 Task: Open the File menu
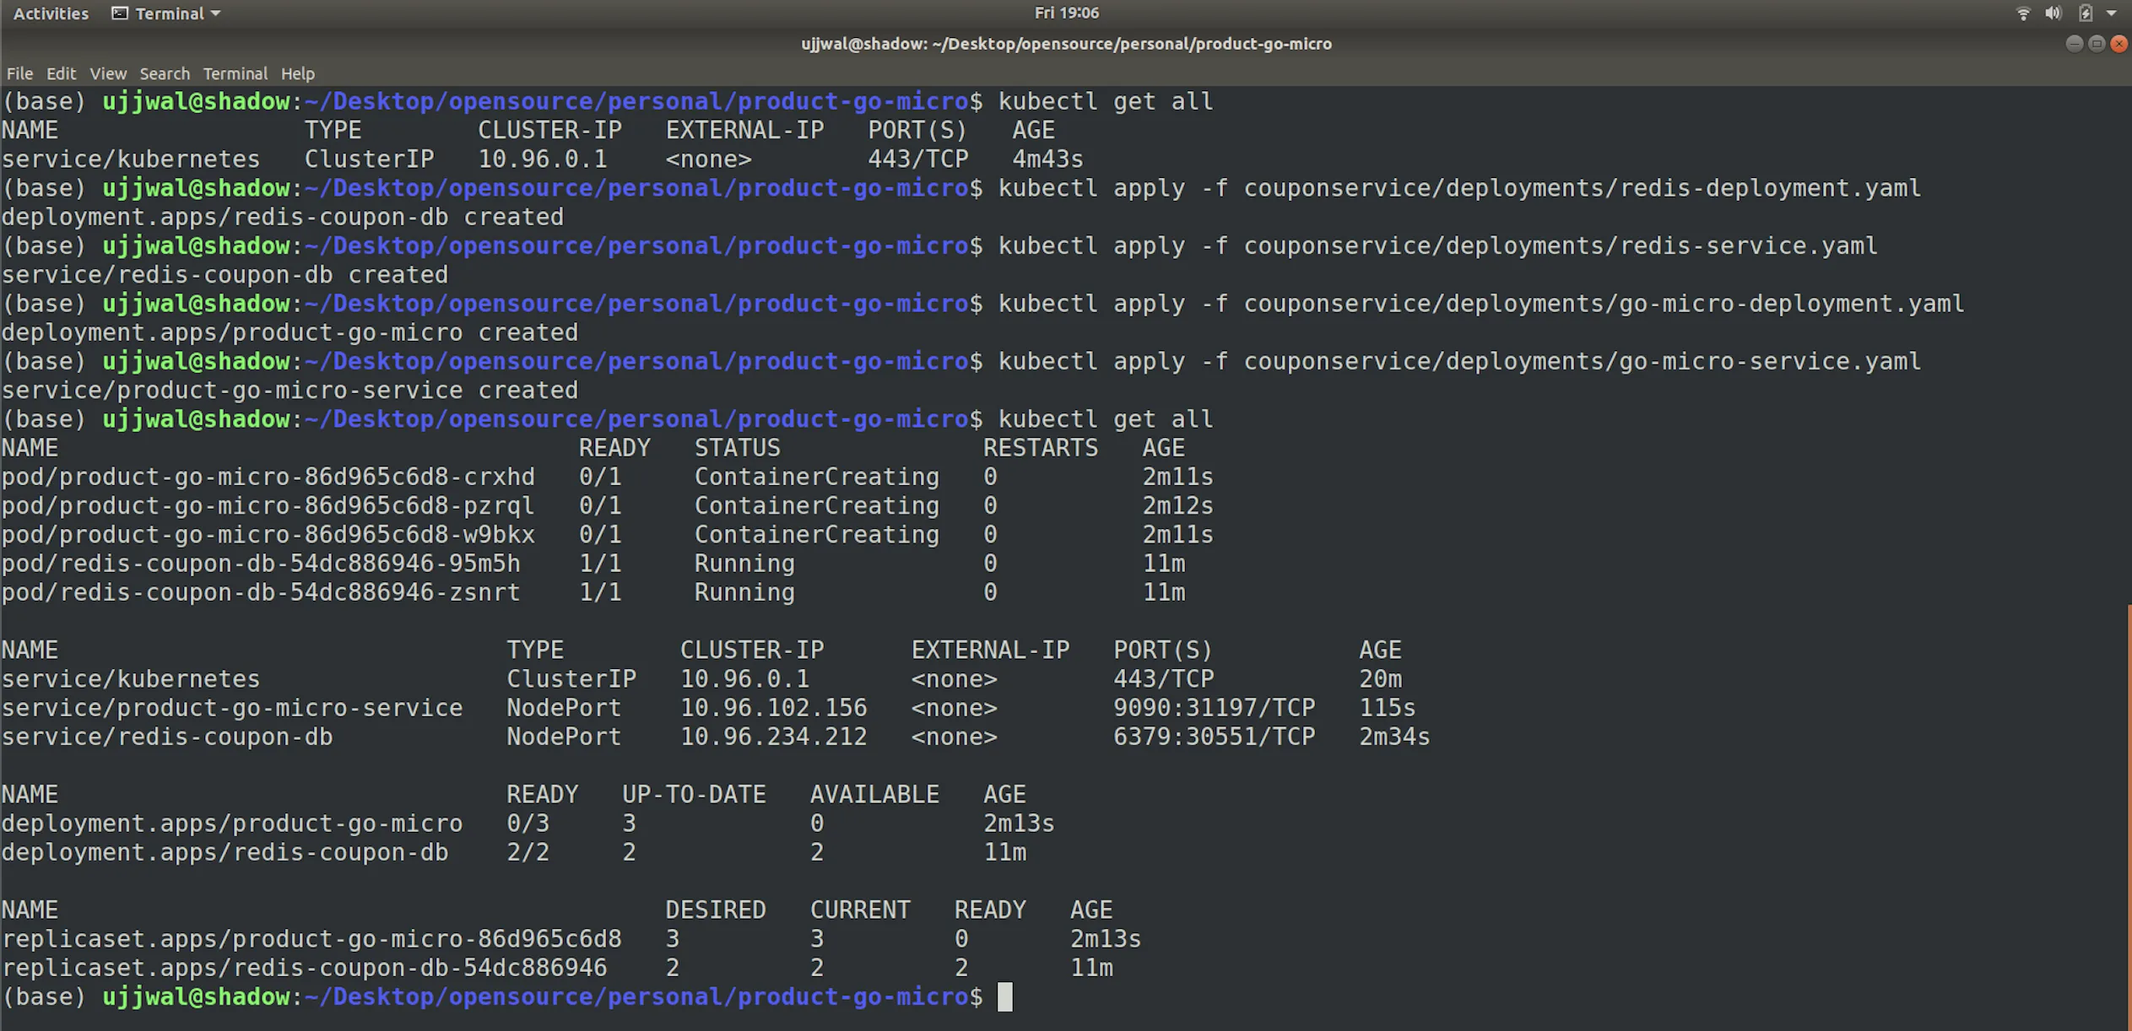point(19,73)
